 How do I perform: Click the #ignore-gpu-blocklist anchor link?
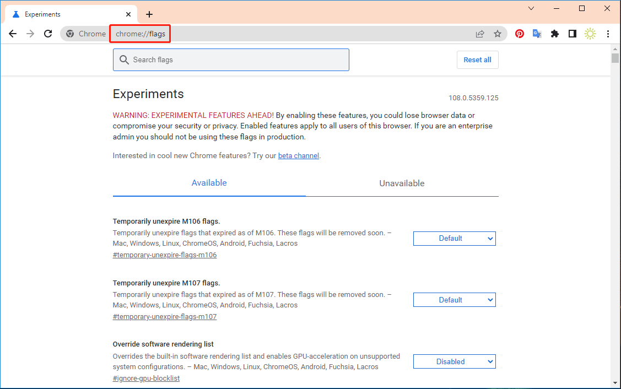[146, 379]
